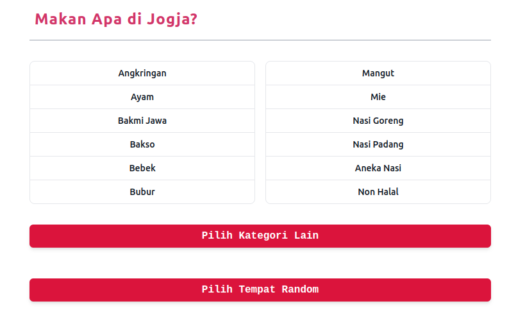This screenshot has height=315, width=525.
Task: Select the Angkringan food category
Action: click(x=142, y=73)
